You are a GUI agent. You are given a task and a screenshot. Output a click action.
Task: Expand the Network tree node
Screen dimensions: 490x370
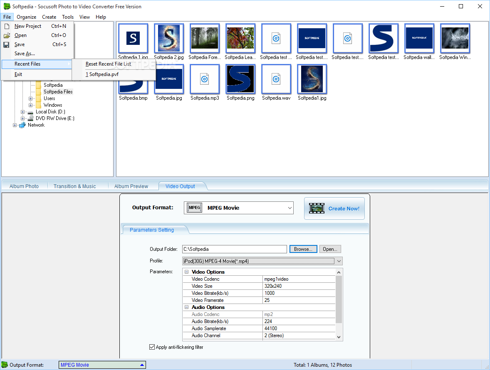click(15, 125)
